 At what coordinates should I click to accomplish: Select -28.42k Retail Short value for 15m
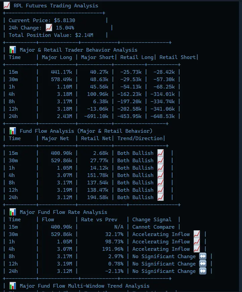click(164, 72)
